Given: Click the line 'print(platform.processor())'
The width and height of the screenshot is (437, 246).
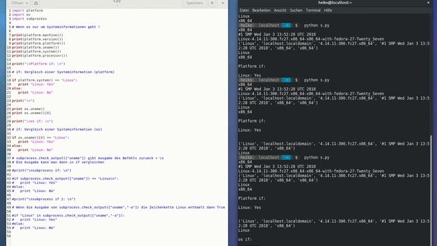Looking at the screenshot, I should [40, 55].
